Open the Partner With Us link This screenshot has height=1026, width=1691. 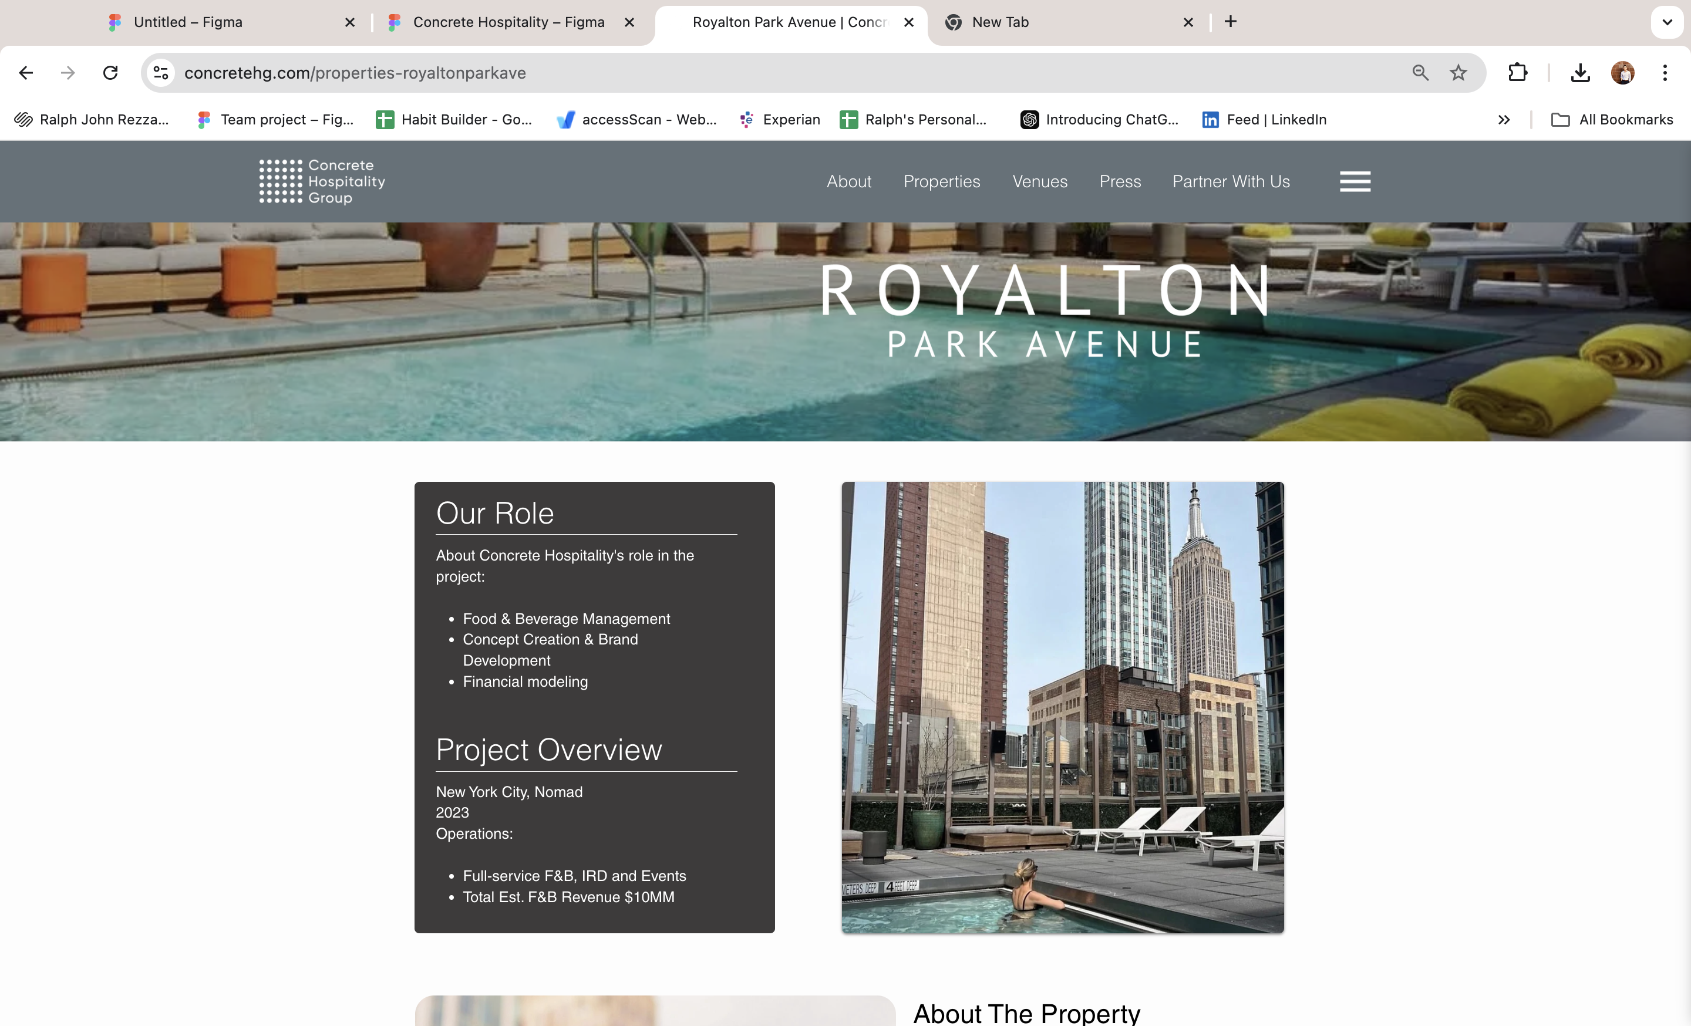(1231, 182)
